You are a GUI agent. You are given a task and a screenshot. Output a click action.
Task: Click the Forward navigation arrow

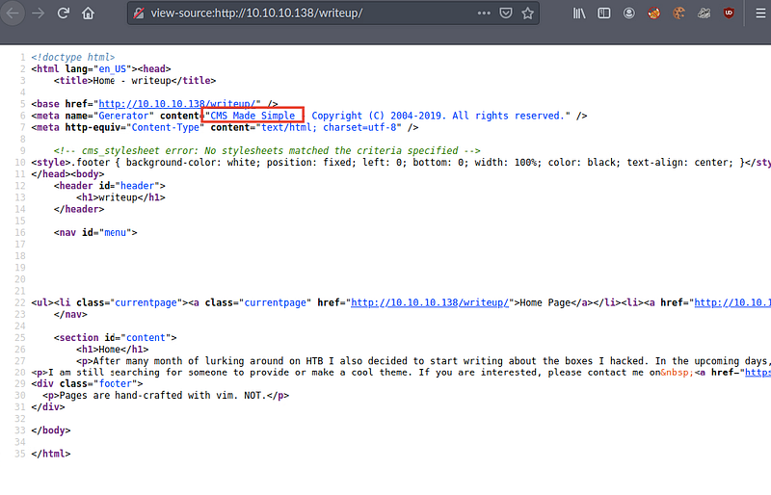click(39, 13)
